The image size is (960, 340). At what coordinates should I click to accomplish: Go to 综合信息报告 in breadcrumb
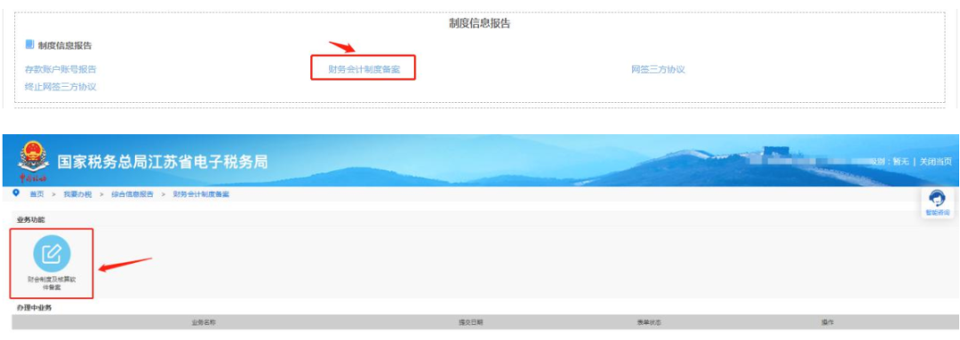(x=132, y=194)
